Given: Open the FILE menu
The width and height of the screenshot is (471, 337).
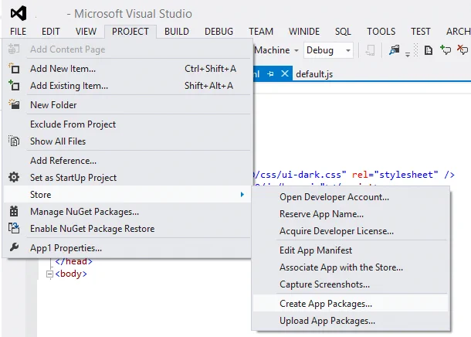Looking at the screenshot, I should tap(19, 32).
